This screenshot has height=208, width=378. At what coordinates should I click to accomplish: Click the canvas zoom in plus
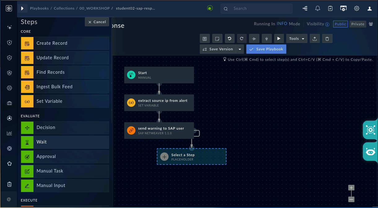point(351,188)
